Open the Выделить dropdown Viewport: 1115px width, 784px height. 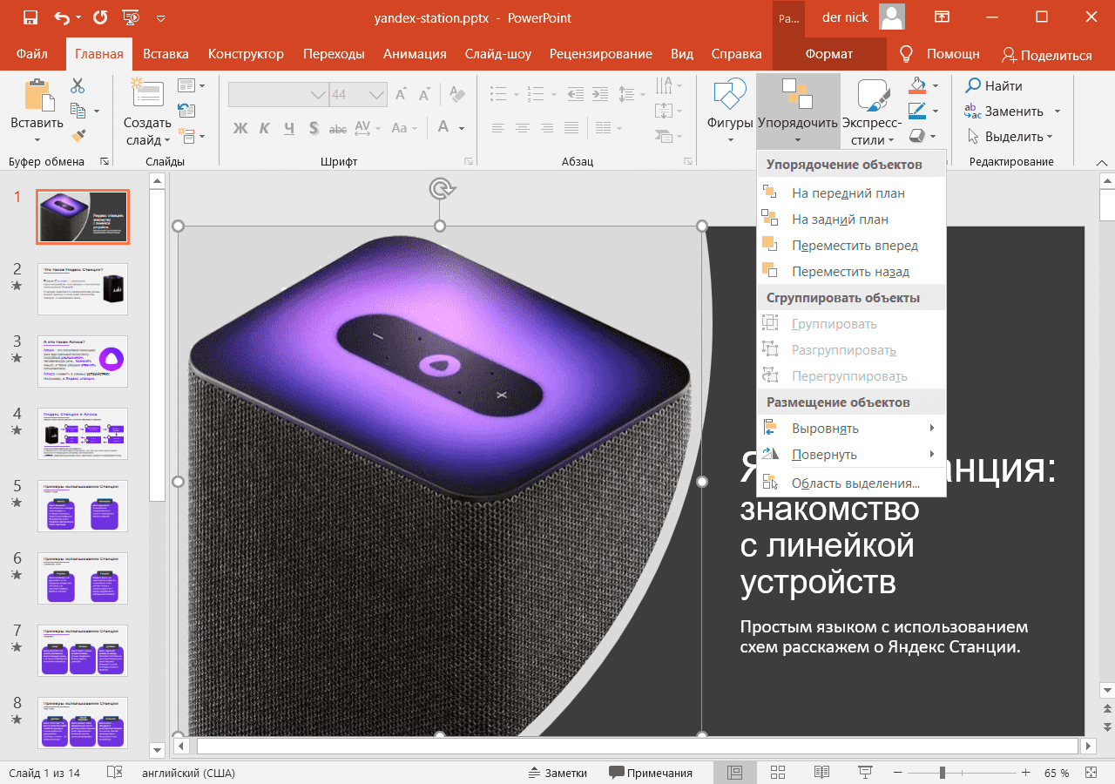tap(1010, 136)
